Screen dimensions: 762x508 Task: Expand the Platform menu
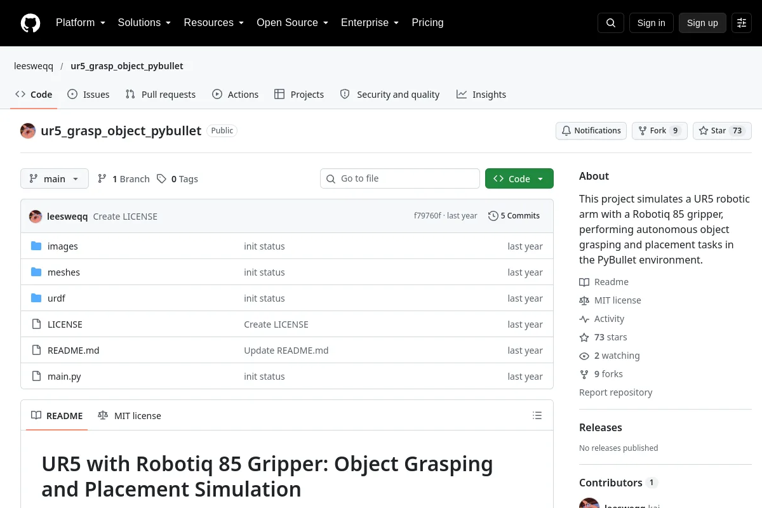81,23
